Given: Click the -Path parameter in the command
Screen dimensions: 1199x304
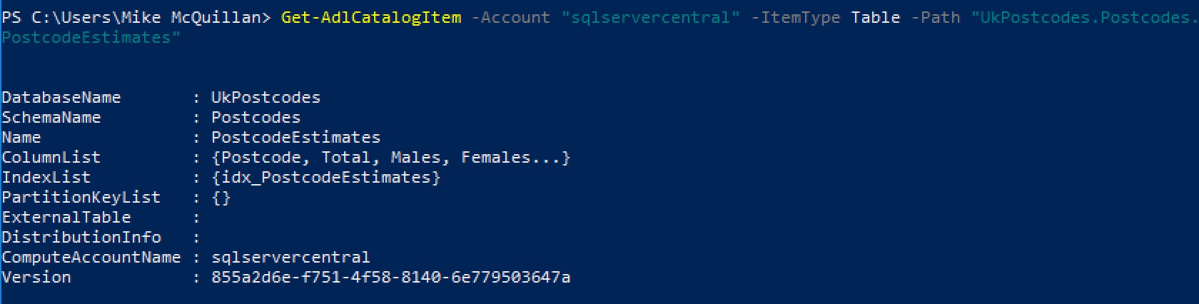Looking at the screenshot, I should [x=935, y=16].
